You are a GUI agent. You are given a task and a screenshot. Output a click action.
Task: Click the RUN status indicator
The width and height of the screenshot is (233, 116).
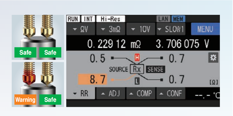[x=73, y=19]
